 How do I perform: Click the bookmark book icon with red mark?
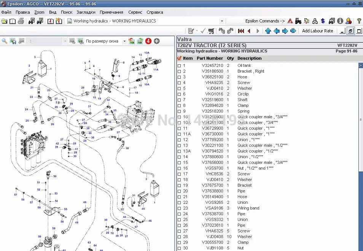click(x=51, y=21)
